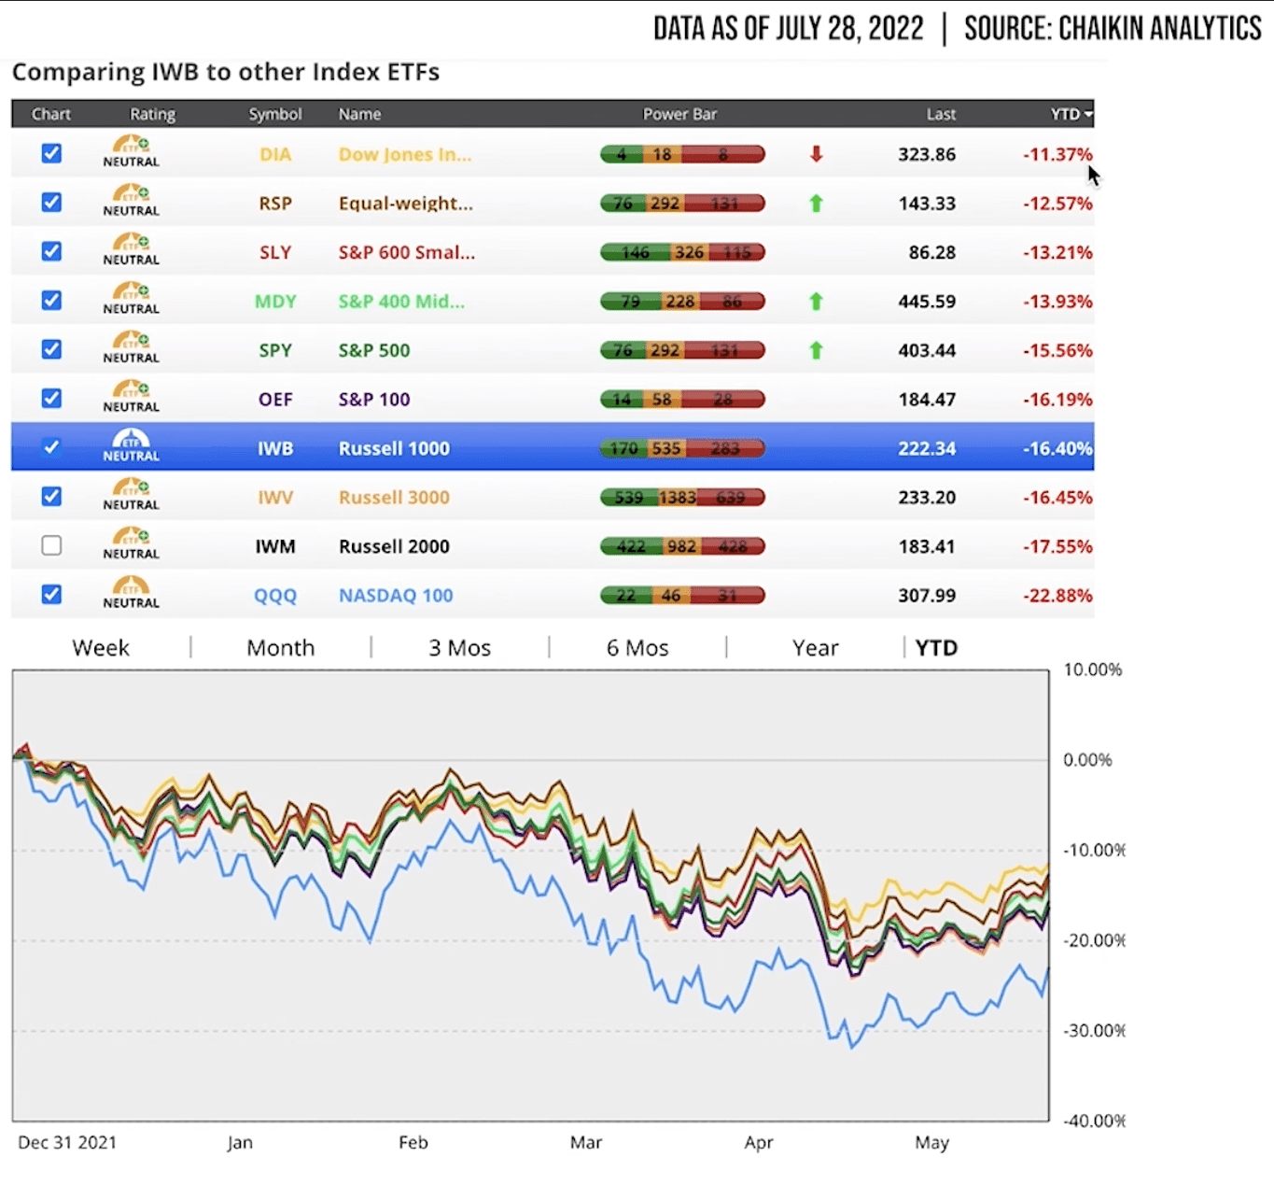Screen dimensions: 1274x1185
Task: Sort by the Symbol column header
Action: (275, 114)
